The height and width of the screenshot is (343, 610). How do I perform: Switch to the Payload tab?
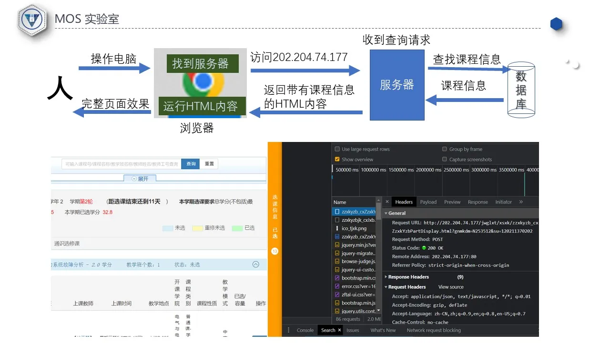[428, 202]
